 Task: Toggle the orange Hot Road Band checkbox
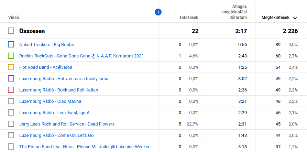coord(11,67)
